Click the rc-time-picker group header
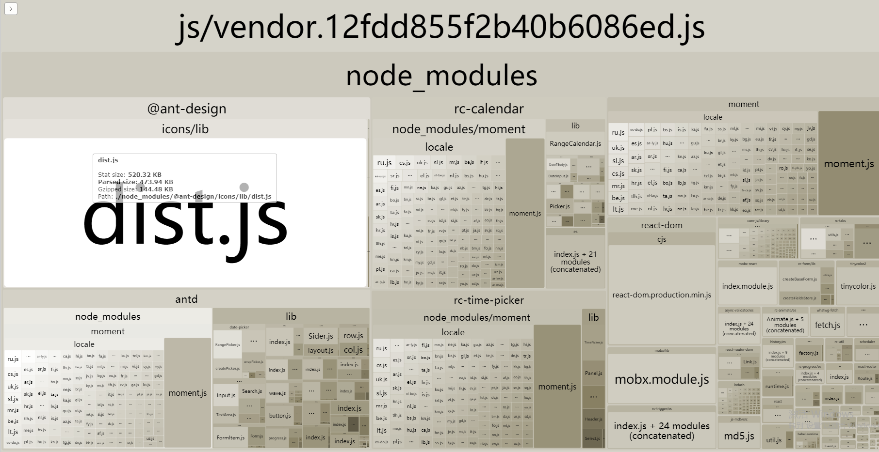The height and width of the screenshot is (452, 879). (x=488, y=300)
